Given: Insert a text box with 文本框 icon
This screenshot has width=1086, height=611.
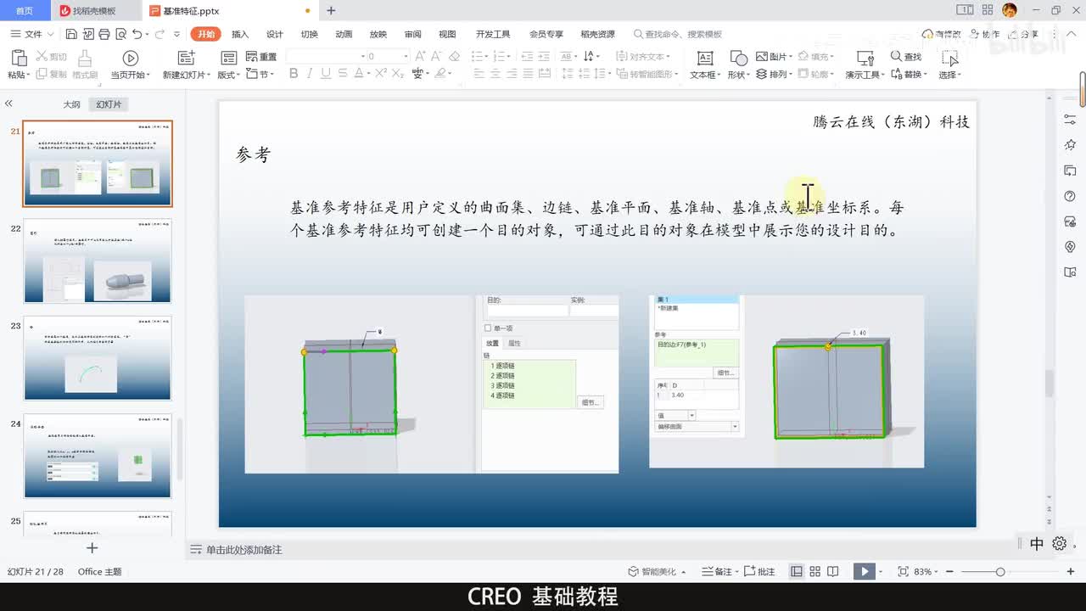Looking at the screenshot, I should [x=704, y=58].
